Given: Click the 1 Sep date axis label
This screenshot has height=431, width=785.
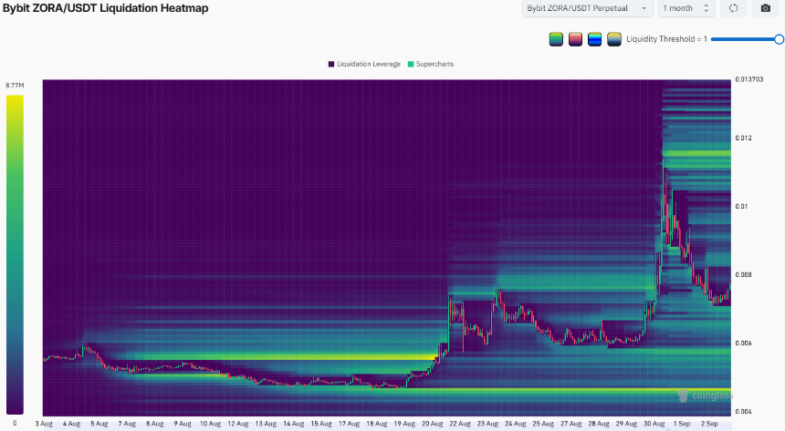Looking at the screenshot, I should point(681,424).
